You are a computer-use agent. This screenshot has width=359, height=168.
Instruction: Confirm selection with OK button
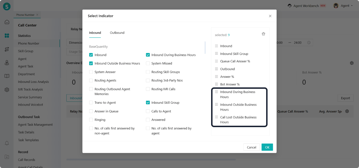(267, 147)
